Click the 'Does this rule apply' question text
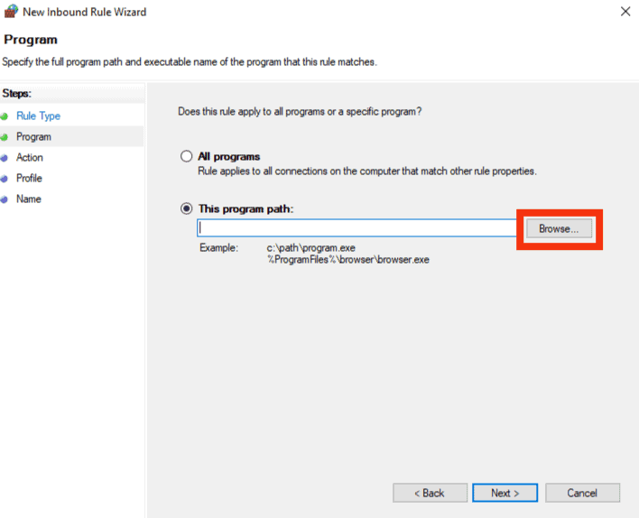Screen dimensions: 639x518 click(300, 112)
